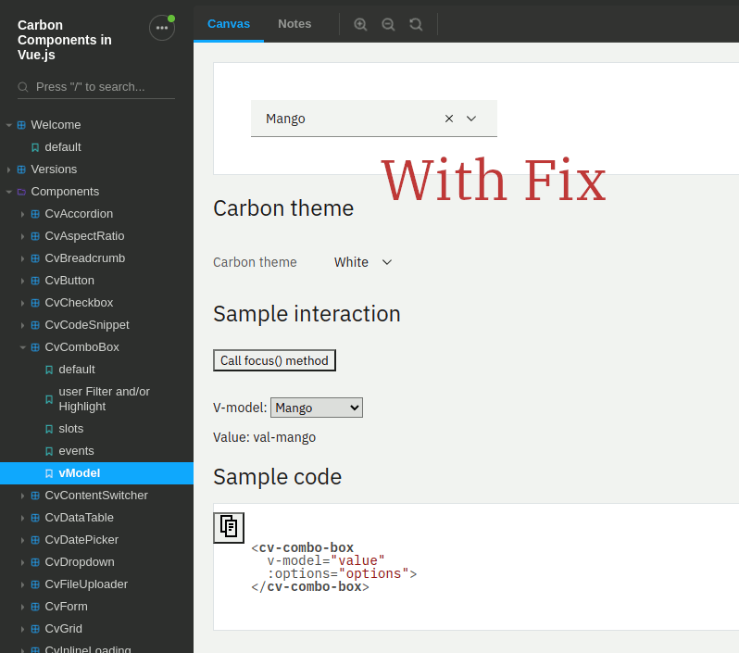Screen dimensions: 739x653
Task: Expand the CvAspectRatio node arrow
Action: (22, 236)
